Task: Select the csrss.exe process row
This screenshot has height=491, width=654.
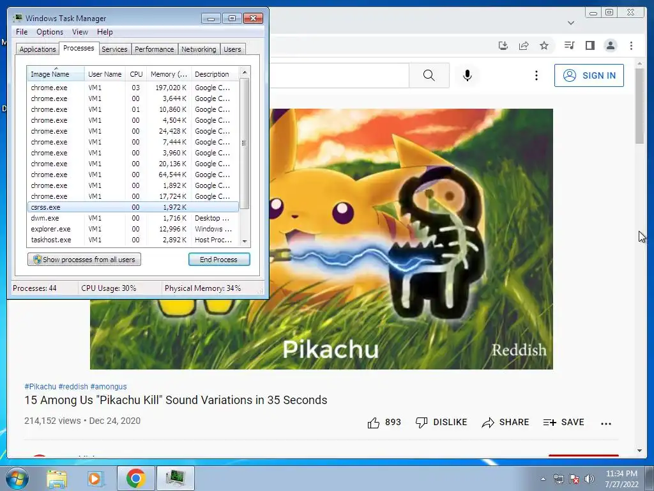Action: 133,207
